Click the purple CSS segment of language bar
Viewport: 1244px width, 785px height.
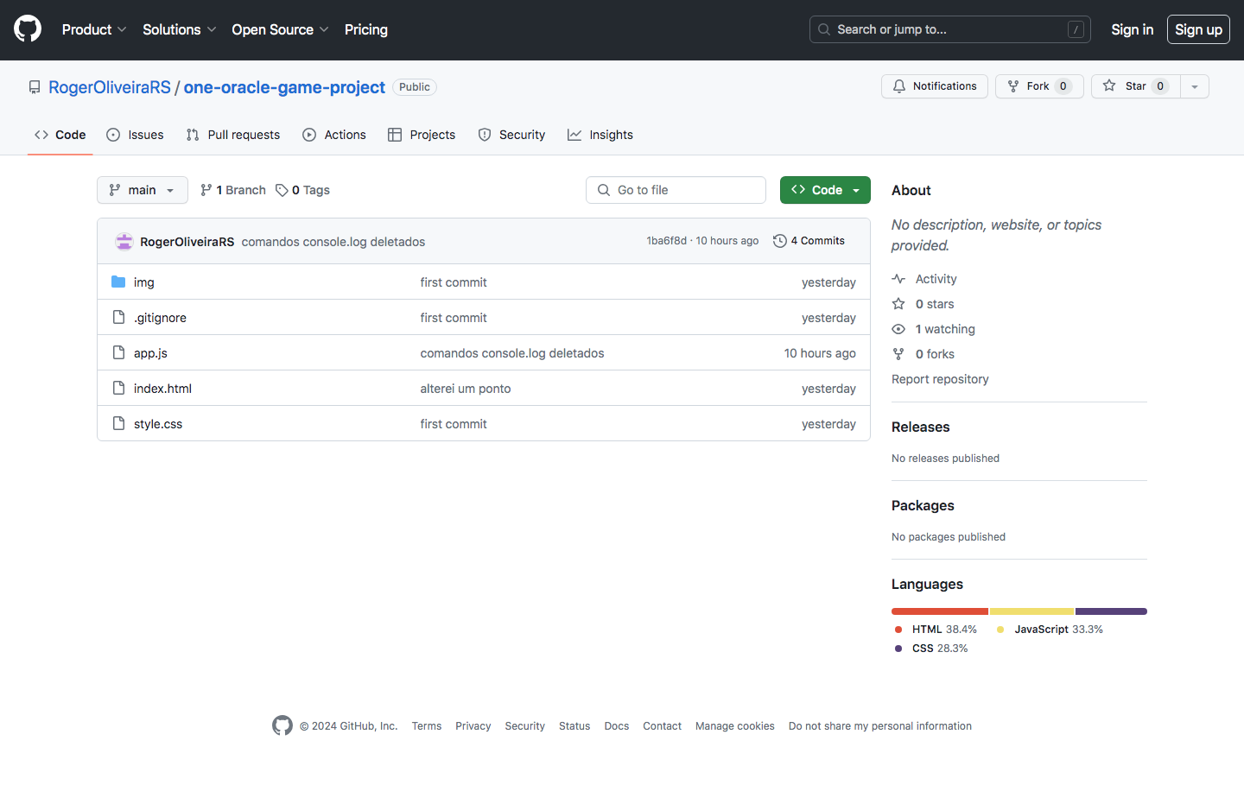(x=1112, y=611)
